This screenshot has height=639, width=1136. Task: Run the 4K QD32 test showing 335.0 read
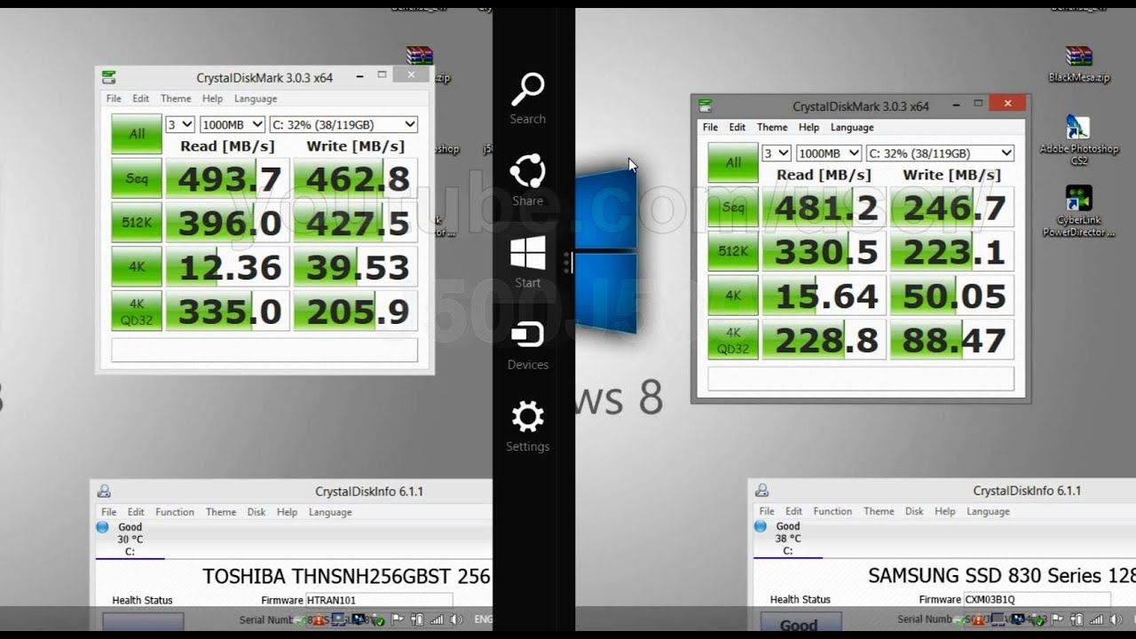(x=137, y=311)
